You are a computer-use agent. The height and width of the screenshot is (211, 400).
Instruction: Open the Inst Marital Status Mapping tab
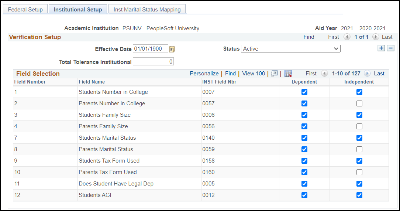[x=147, y=10]
